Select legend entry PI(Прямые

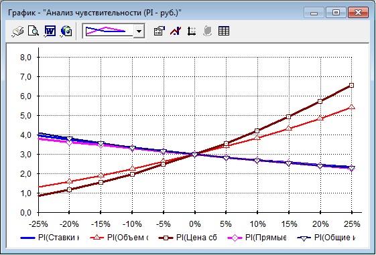pyautogui.click(x=257, y=238)
